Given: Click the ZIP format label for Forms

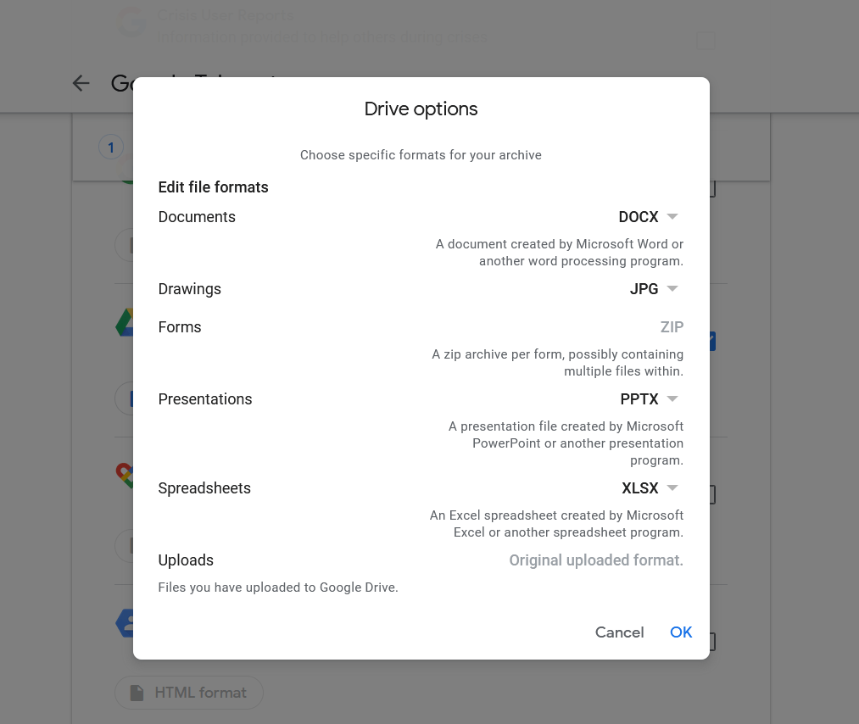Looking at the screenshot, I should (x=672, y=327).
